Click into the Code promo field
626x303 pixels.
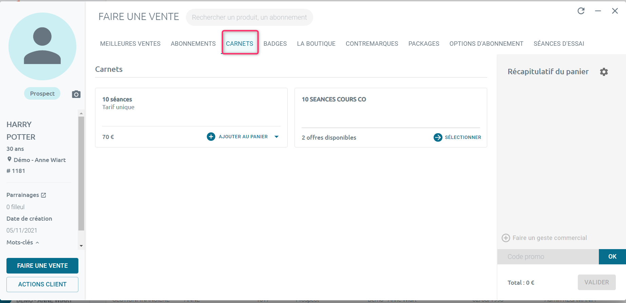548,257
